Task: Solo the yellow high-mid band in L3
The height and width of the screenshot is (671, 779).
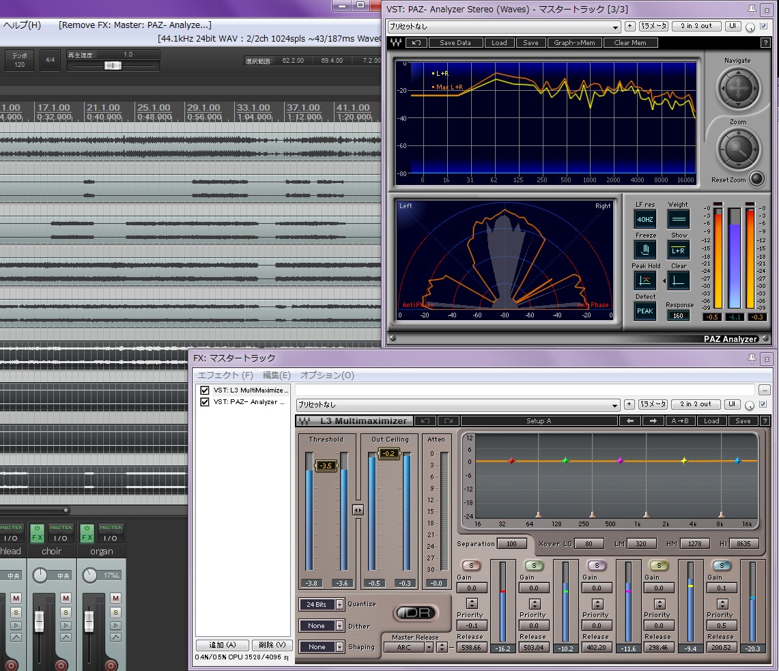Action: point(659,565)
